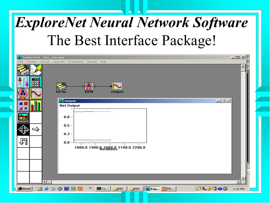
Task: Launch PowerPoint from the quick launch bar
Action: click(x=80, y=189)
